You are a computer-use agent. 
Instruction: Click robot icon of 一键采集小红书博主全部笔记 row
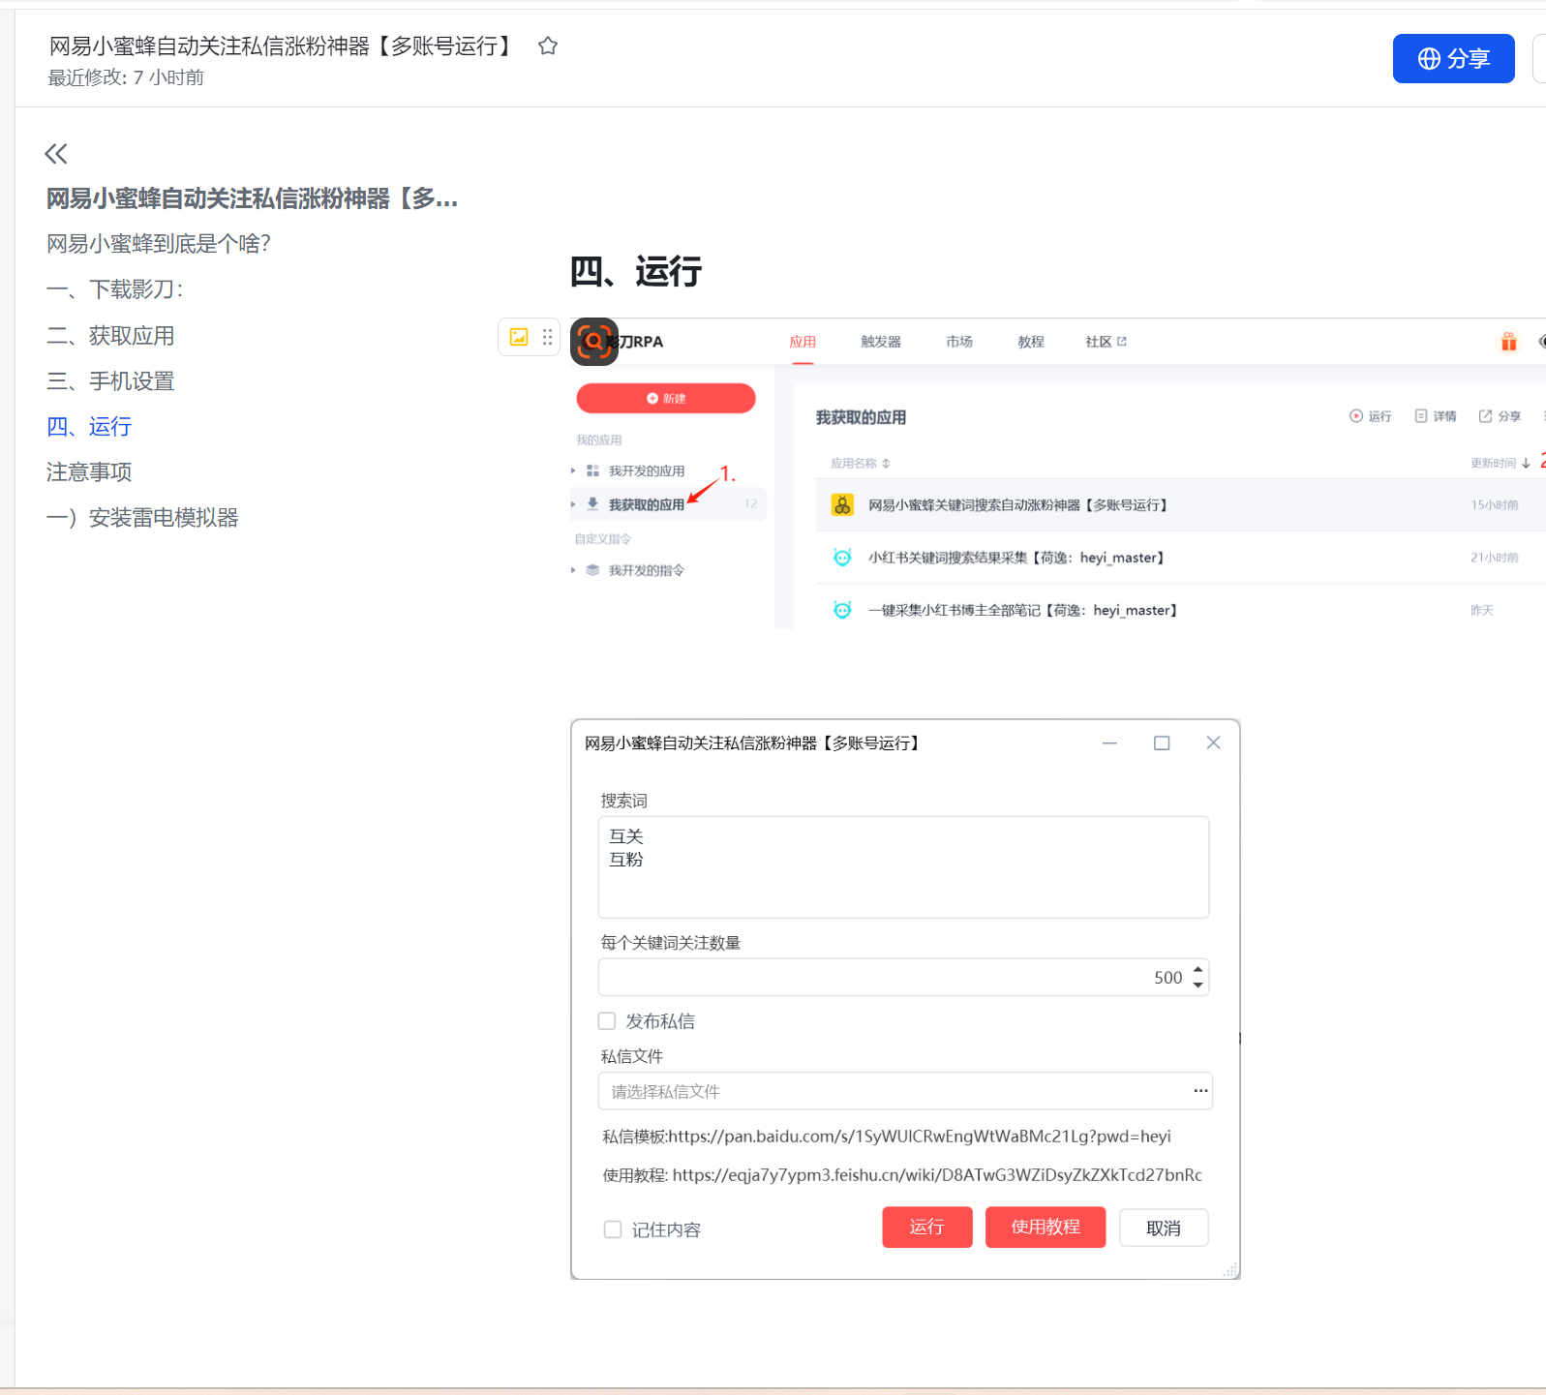(x=842, y=610)
